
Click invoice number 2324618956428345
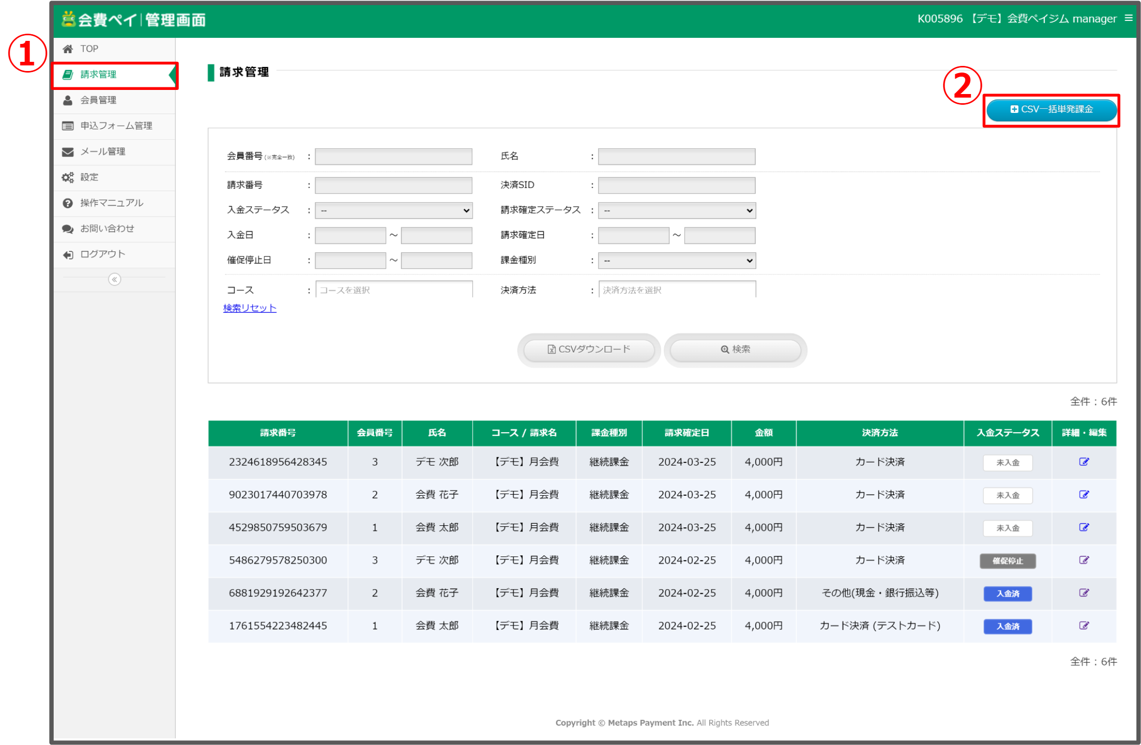tap(278, 462)
